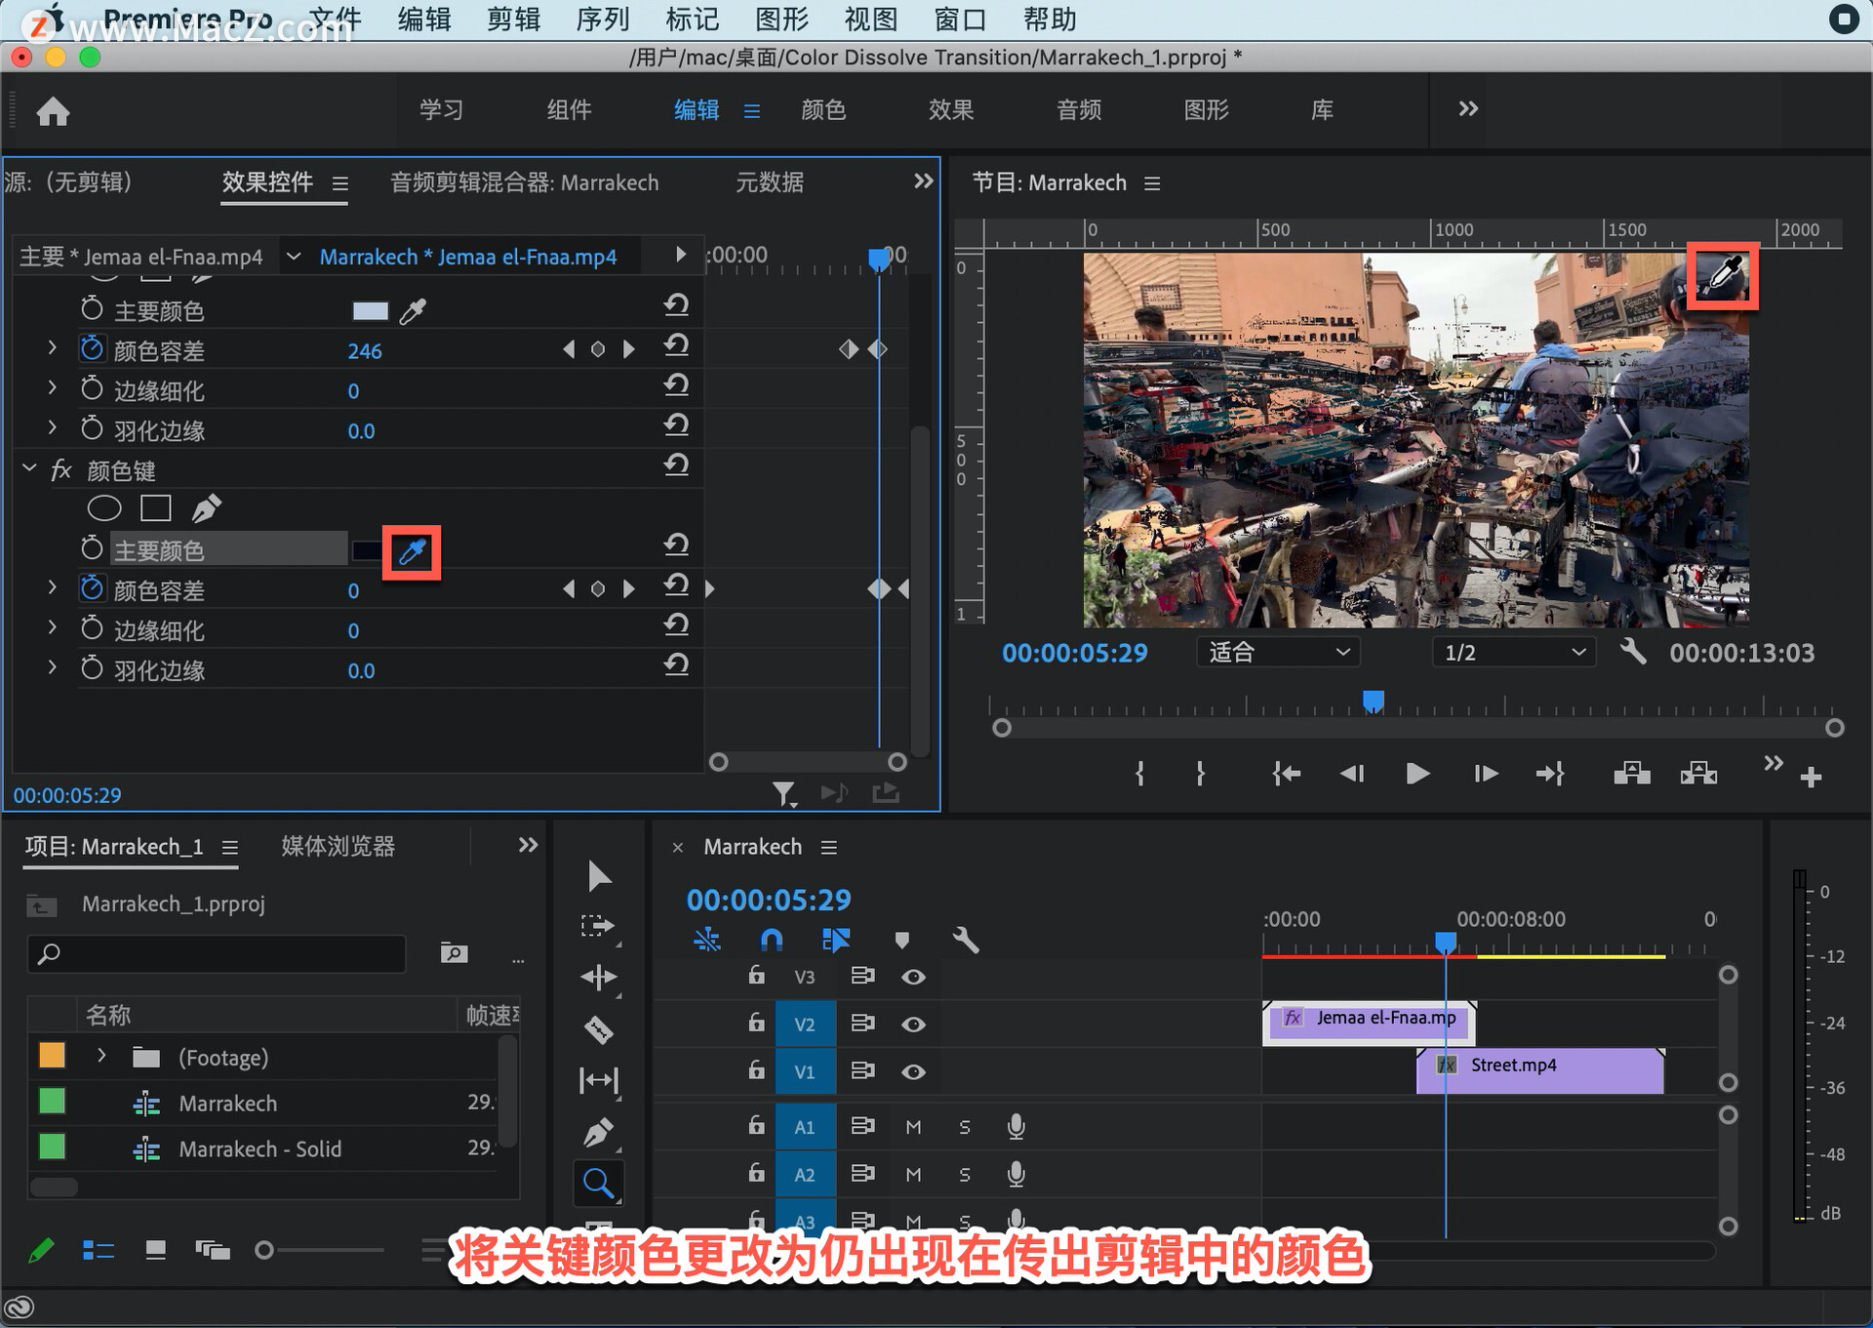Click the light blue key color swatch
Image resolution: width=1873 pixels, height=1328 pixels.
pos(370,311)
